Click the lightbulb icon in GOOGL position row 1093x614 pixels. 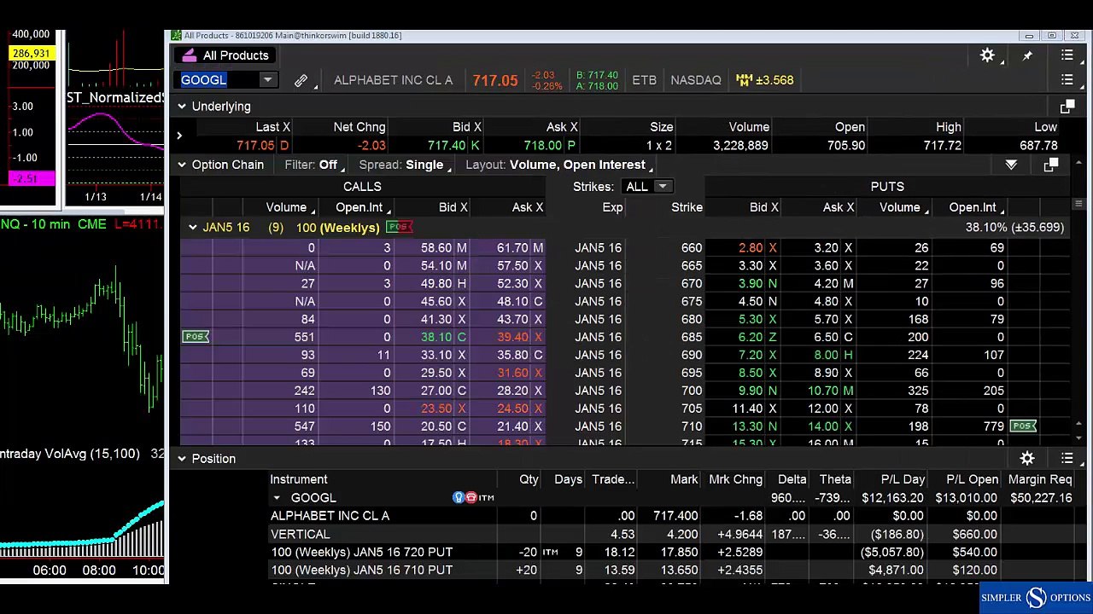pos(459,497)
